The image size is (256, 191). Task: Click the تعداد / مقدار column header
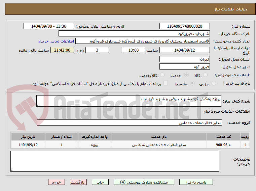pos(62,137)
